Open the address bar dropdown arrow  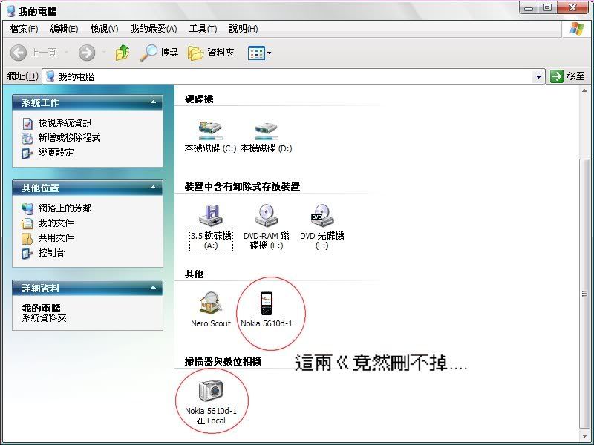pyautogui.click(x=539, y=76)
